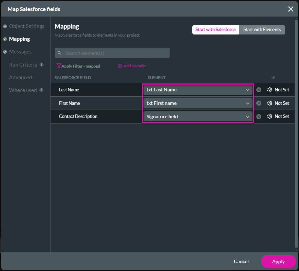
Task: Switch mapping mode to Start with Elements
Action: (x=262, y=30)
